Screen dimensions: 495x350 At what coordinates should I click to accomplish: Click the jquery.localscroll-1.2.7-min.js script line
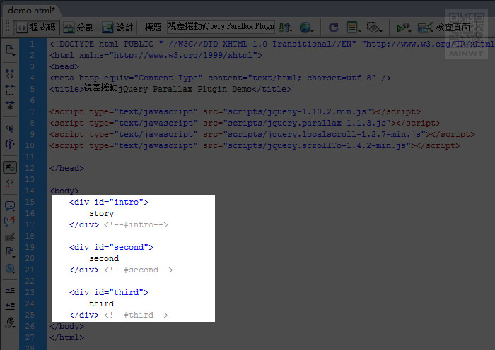pyautogui.click(x=262, y=135)
